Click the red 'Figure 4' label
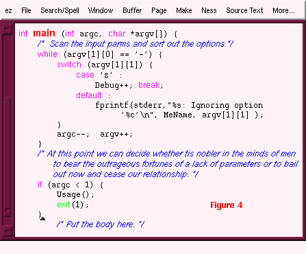The image size is (306, 254). pos(226,205)
